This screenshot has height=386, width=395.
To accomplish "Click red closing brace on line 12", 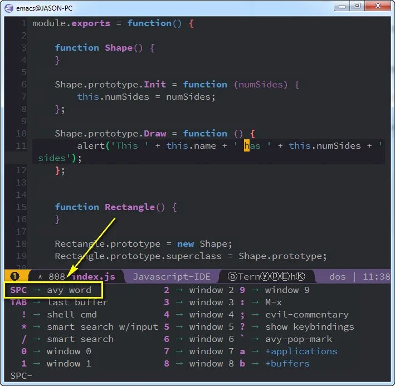I will (x=57, y=170).
